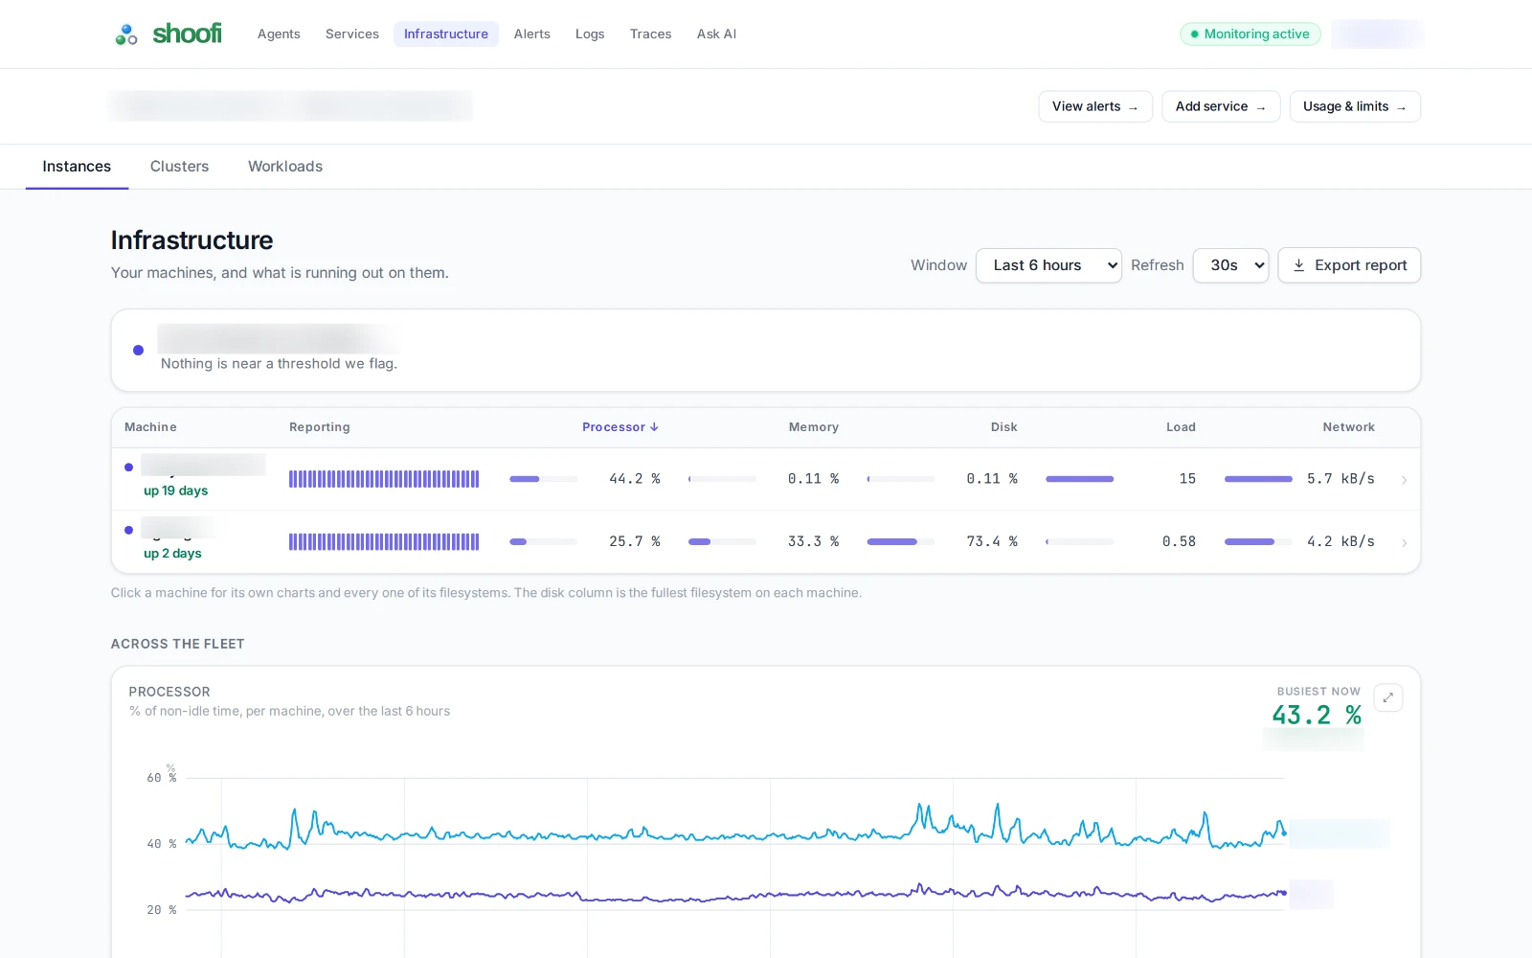Click the Export report button
Screen dimensions: 1532x958
(1349, 265)
